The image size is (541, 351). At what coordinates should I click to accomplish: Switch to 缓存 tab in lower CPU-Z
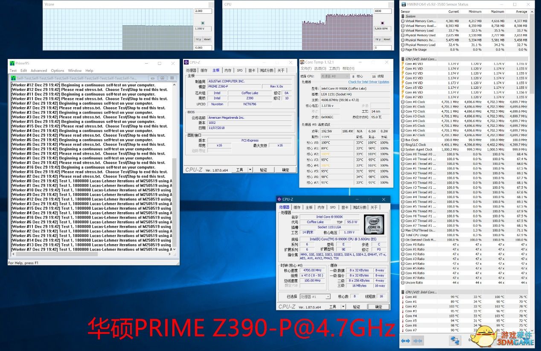click(297, 208)
